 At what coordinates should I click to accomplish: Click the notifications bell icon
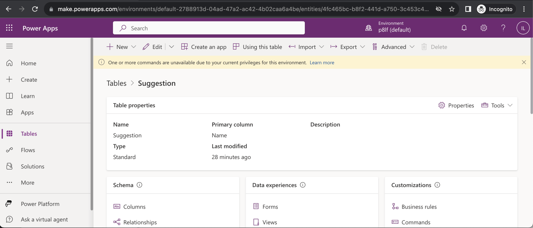[x=464, y=28]
